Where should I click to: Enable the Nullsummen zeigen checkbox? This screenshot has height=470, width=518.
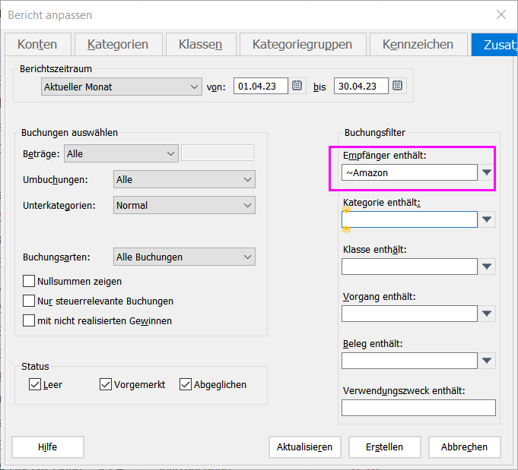(x=30, y=281)
